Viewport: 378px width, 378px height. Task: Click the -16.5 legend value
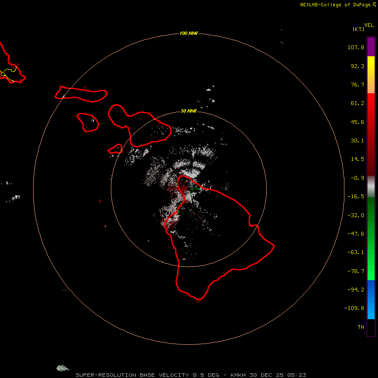tap(356, 197)
